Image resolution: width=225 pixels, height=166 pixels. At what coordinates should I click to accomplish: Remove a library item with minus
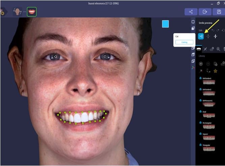pyautogui.click(x=208, y=64)
